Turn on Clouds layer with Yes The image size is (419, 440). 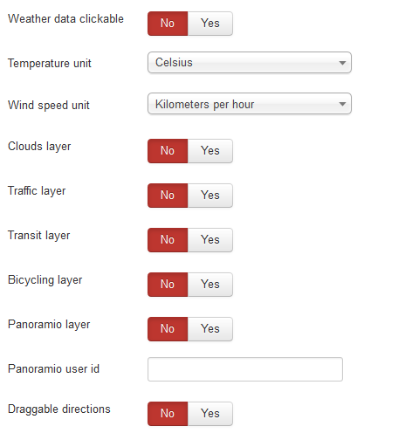pyautogui.click(x=210, y=151)
